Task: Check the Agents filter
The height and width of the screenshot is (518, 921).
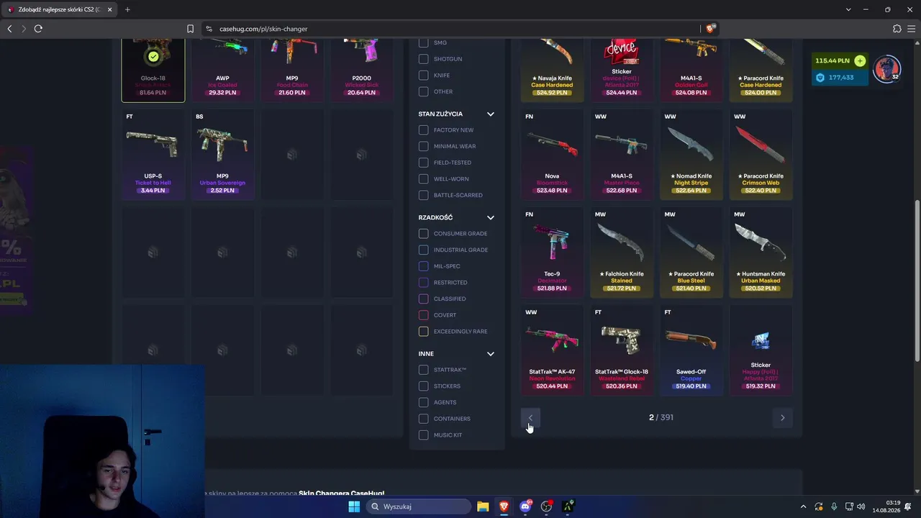Action: (x=423, y=402)
